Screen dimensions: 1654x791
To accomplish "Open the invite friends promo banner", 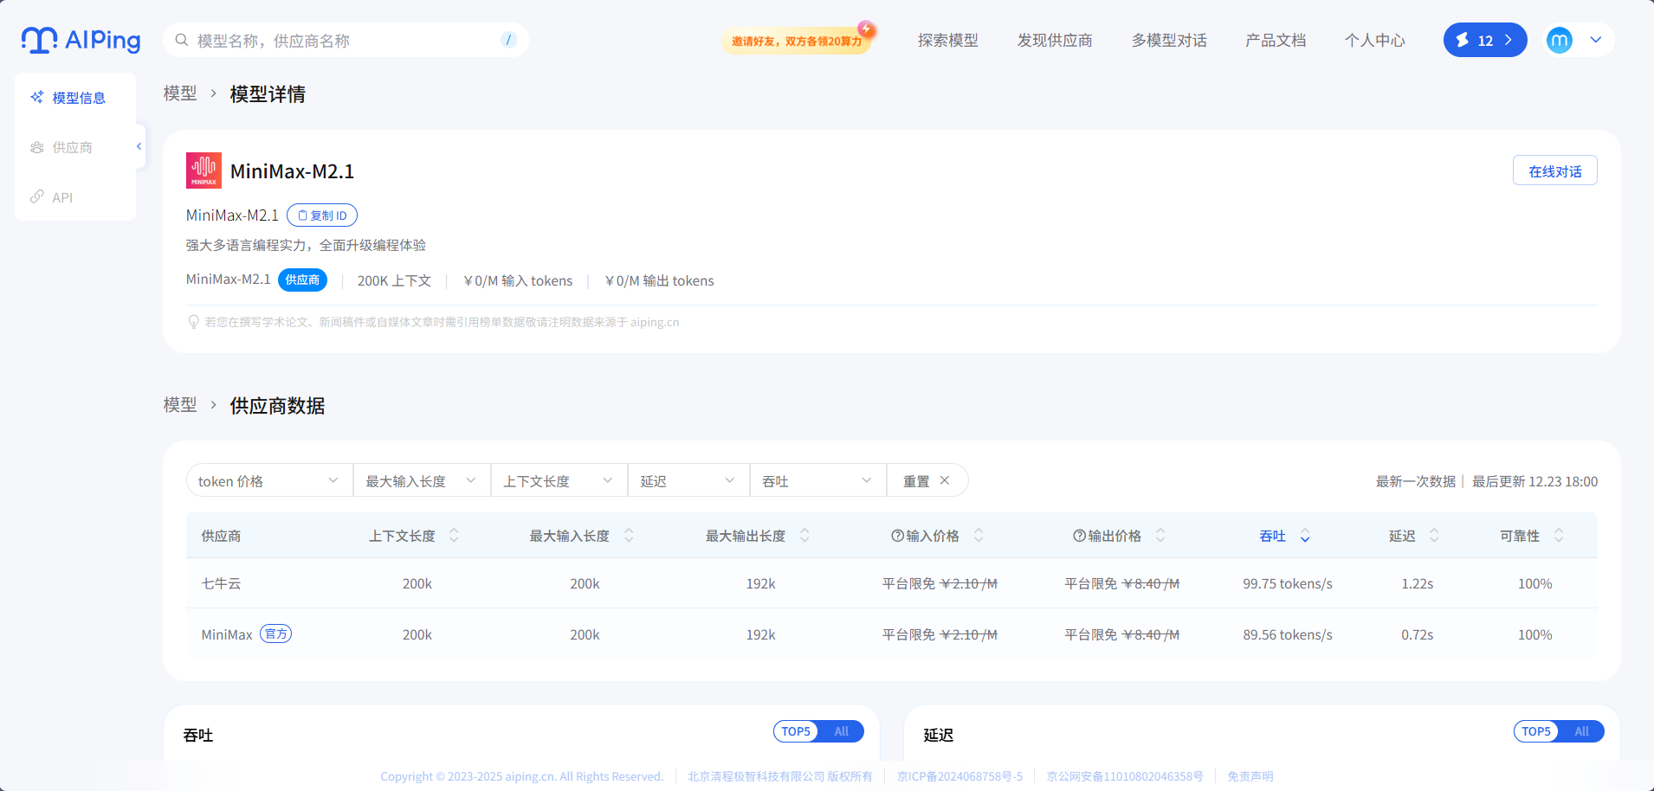I will click(x=798, y=40).
